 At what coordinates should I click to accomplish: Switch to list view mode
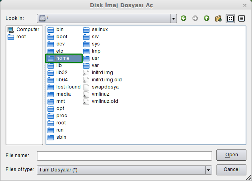[230, 18]
